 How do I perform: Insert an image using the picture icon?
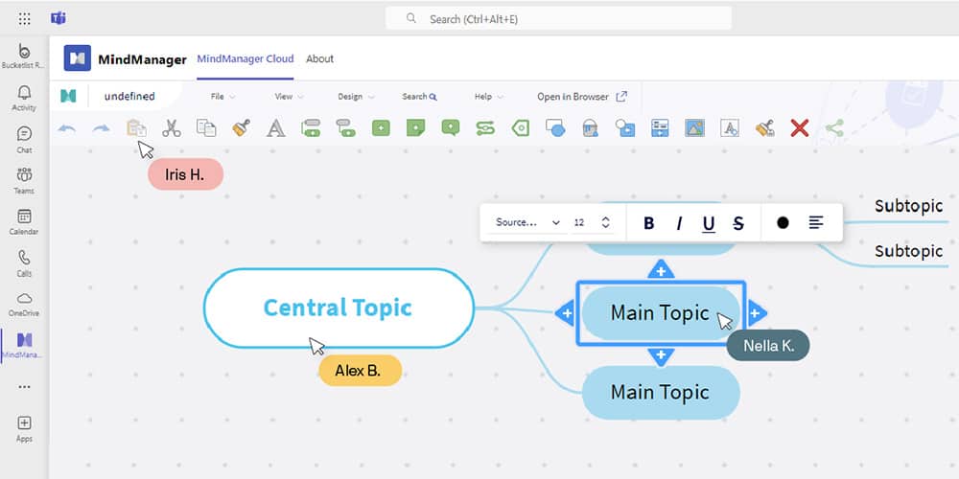tap(694, 127)
